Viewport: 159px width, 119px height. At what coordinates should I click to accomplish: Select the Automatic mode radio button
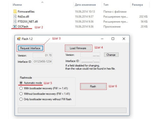click(21, 83)
